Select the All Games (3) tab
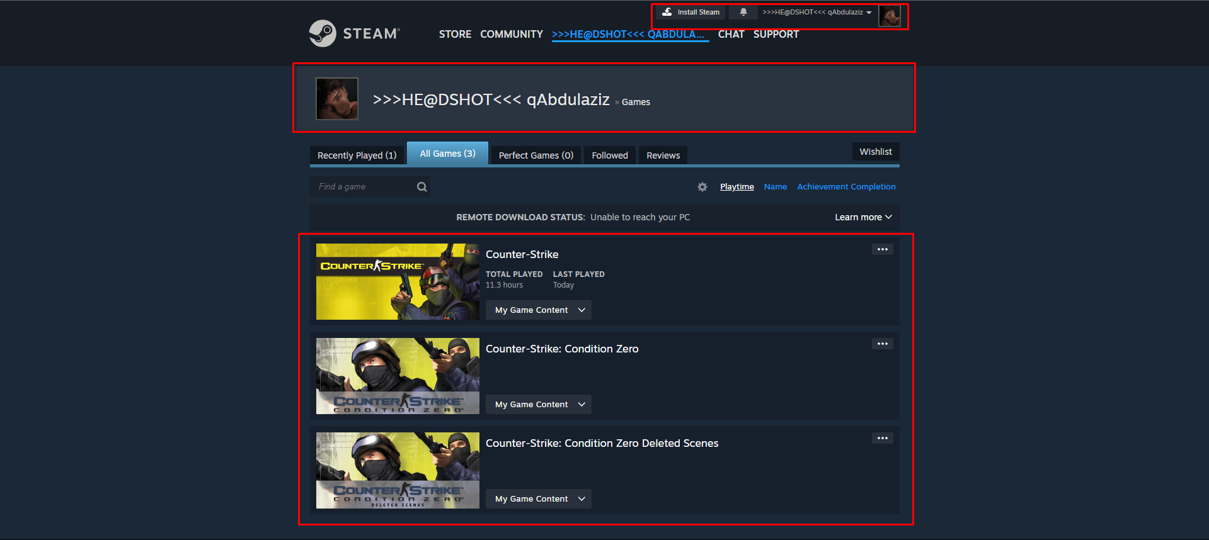1209x540 pixels. pyautogui.click(x=448, y=154)
